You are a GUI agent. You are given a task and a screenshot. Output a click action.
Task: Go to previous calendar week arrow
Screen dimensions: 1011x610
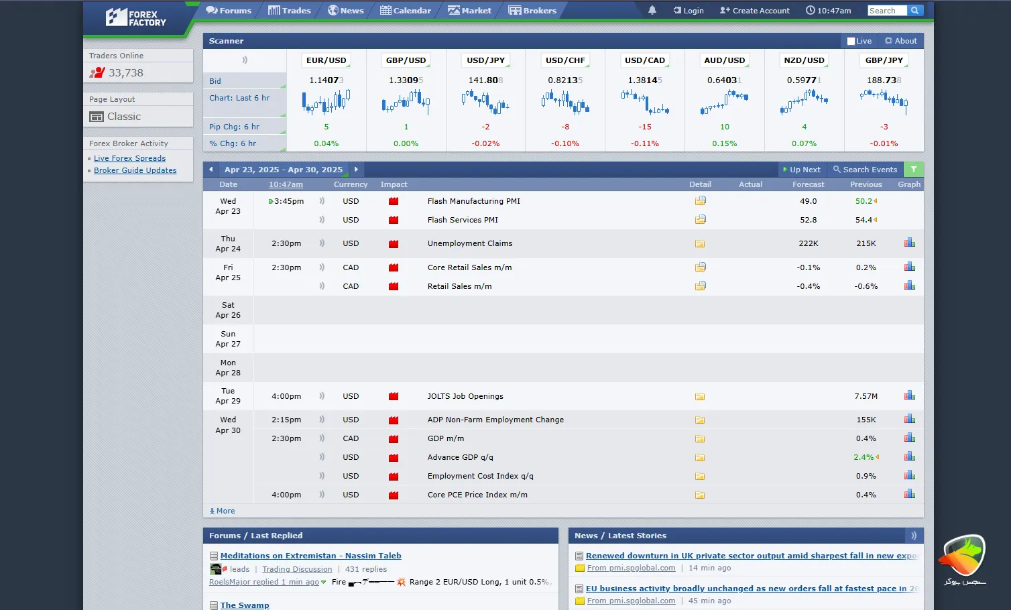click(211, 170)
